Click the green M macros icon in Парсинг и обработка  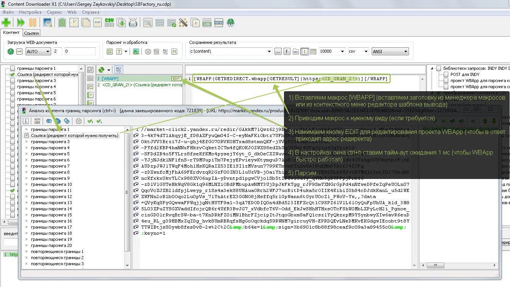click(174, 52)
